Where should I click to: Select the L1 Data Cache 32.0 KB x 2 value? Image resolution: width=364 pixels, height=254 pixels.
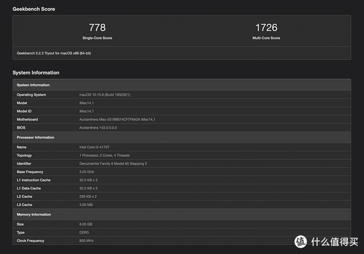89,188
